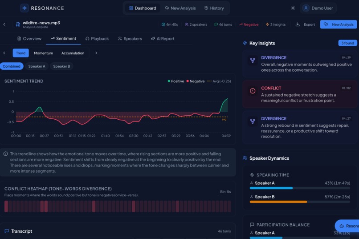Click the divergence icon on the 04:27 insight
Viewport: 359px width, 239px height.
pyautogui.click(x=253, y=121)
